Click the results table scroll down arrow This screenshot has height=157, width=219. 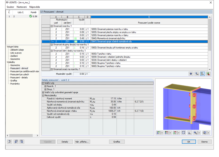(209, 69)
